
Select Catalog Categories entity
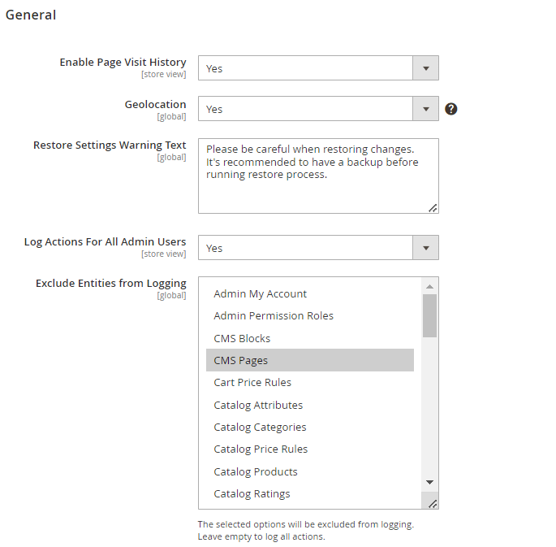pyautogui.click(x=309, y=427)
